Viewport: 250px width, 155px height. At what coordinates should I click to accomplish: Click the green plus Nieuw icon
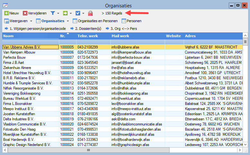[x=6, y=13]
